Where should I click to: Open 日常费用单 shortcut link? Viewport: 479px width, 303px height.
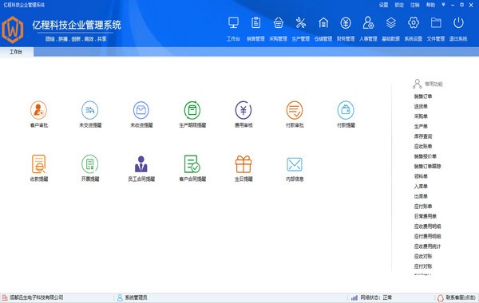[426, 216]
